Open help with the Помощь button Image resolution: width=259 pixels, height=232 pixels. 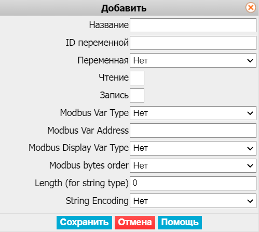click(180, 223)
